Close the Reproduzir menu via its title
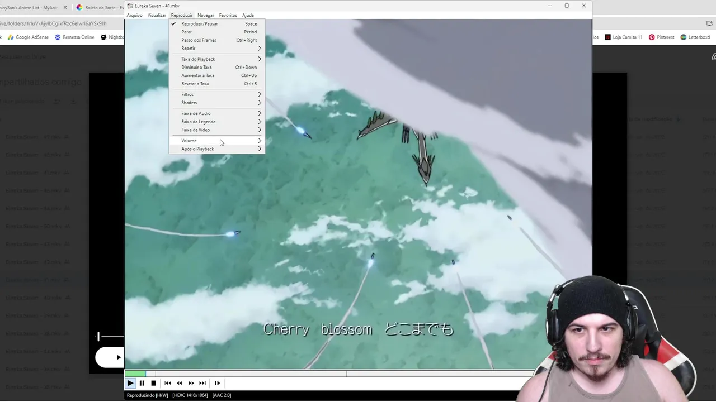The image size is (716, 402). (x=182, y=15)
